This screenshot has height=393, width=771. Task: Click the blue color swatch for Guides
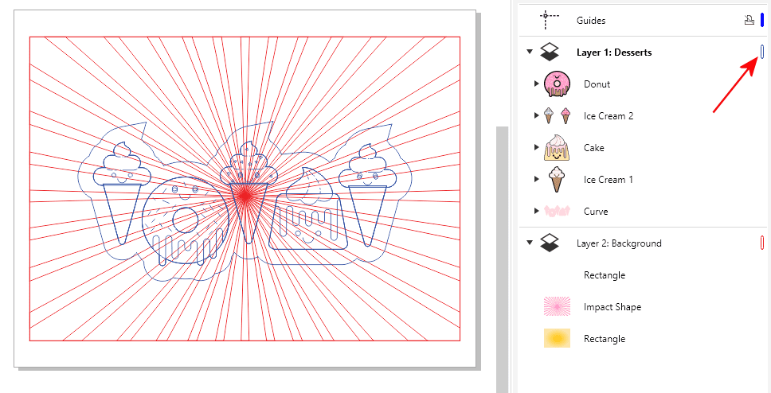coord(762,21)
